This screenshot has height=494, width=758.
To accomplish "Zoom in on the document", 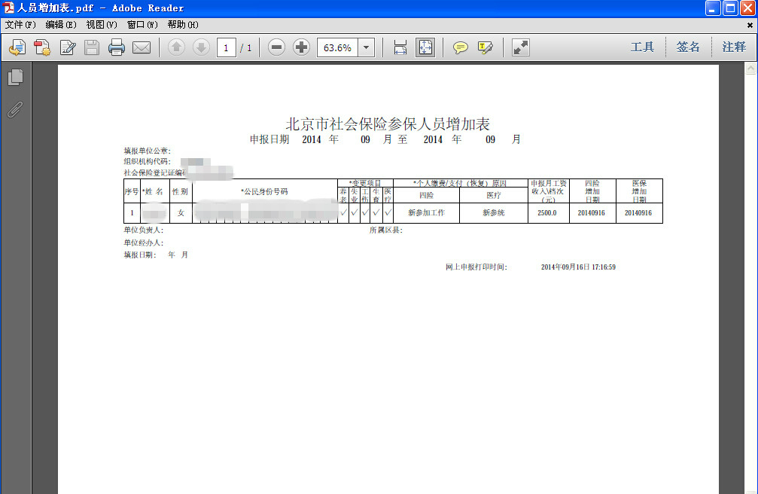I will pyautogui.click(x=300, y=47).
